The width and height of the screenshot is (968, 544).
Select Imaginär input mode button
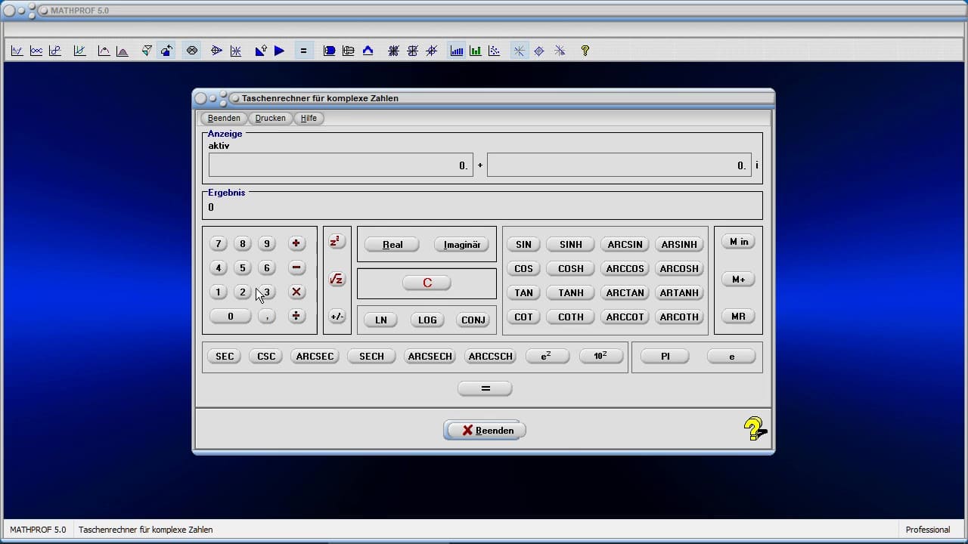click(461, 245)
